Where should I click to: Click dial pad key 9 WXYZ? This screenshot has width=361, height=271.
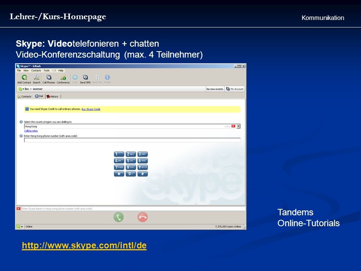(143, 167)
